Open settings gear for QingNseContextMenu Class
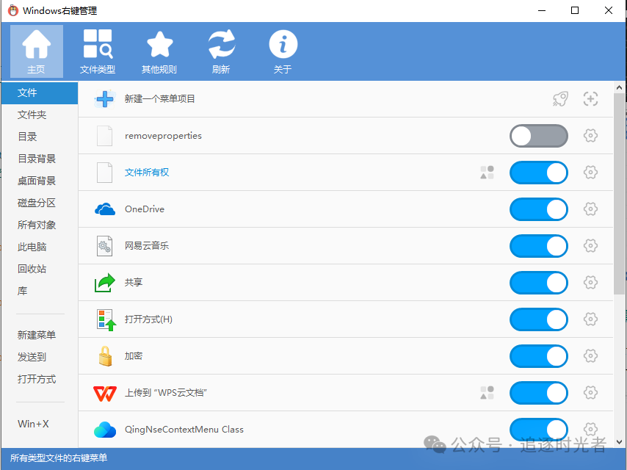627x470 pixels. pyautogui.click(x=590, y=429)
